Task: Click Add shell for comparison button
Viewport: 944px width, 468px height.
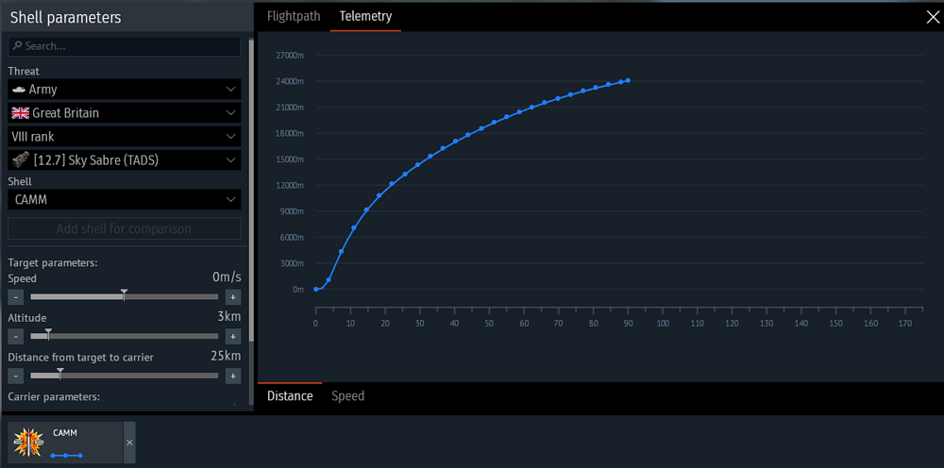Action: [125, 228]
